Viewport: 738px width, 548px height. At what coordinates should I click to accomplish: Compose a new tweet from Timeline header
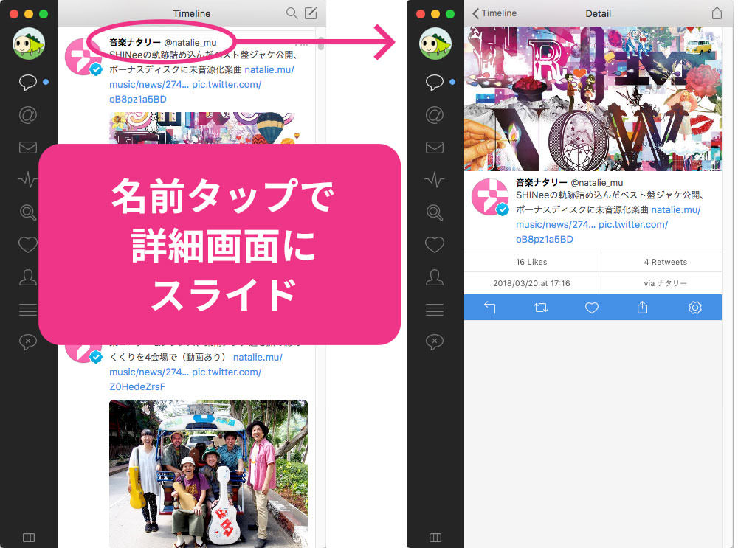[311, 13]
